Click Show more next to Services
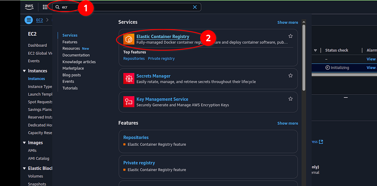Screen dimensions: 377x186 tap(288, 22)
